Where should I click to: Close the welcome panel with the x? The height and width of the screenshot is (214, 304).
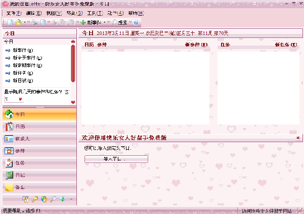pyautogui.click(x=298, y=138)
